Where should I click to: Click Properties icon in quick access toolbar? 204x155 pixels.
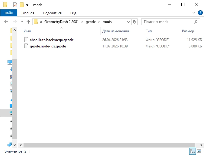tap(15, 5)
